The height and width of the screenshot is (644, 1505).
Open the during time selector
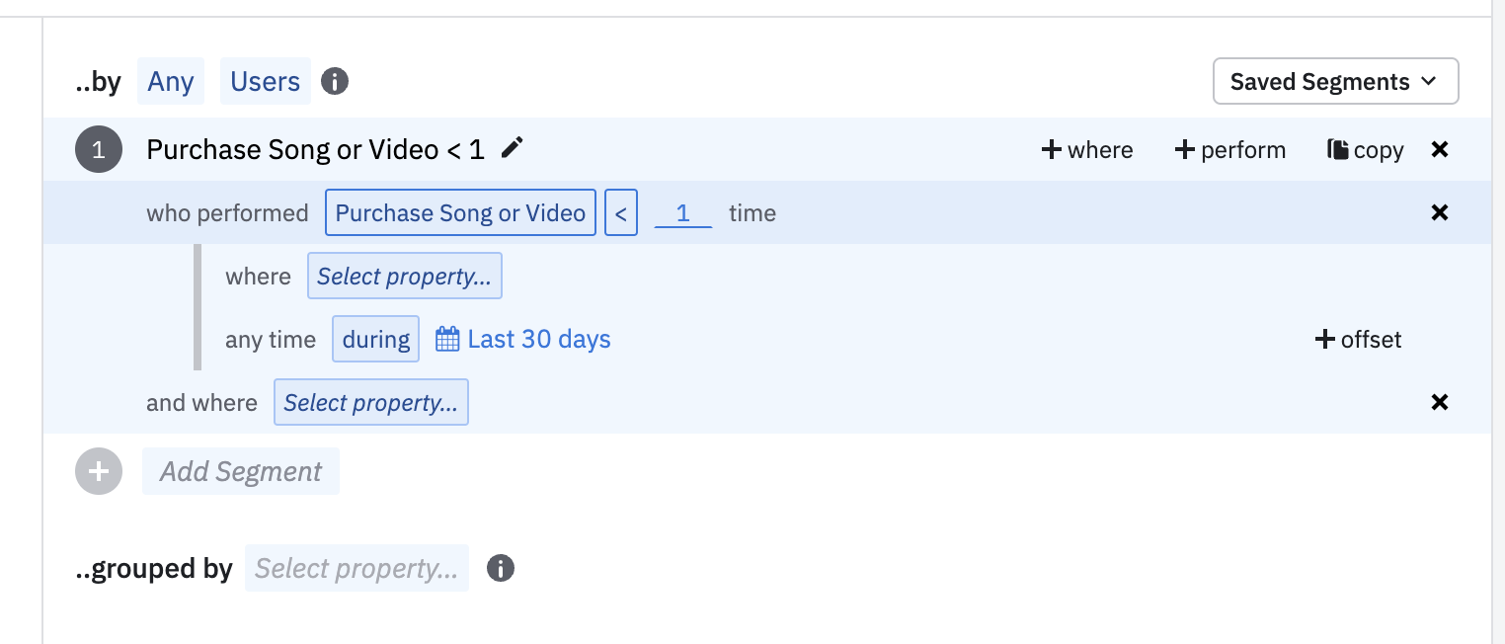(x=375, y=340)
